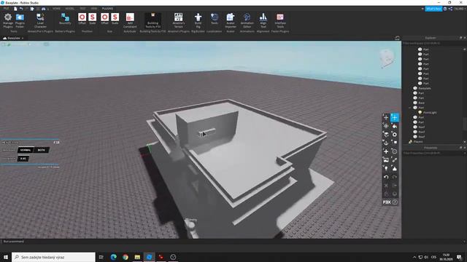Viewport: 467px width, 262px height.
Task: Click the Explorer panel vertical scrollbar
Action: pyautogui.click(x=465, y=123)
